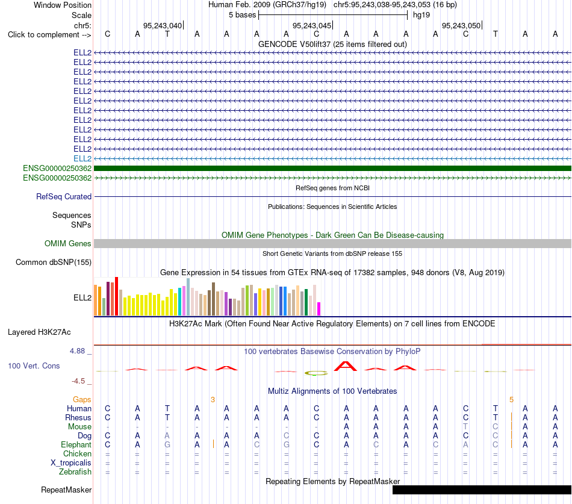572x504 pixels.
Task: Click the chr5: base position label
Action: tap(82, 25)
